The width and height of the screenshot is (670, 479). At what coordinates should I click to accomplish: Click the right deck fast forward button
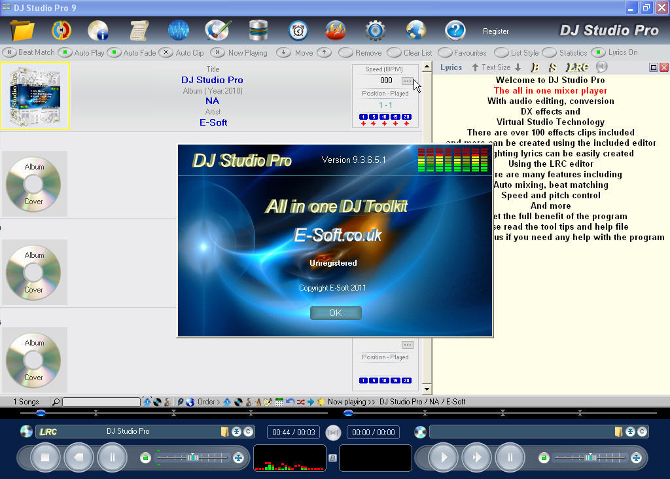click(476, 457)
